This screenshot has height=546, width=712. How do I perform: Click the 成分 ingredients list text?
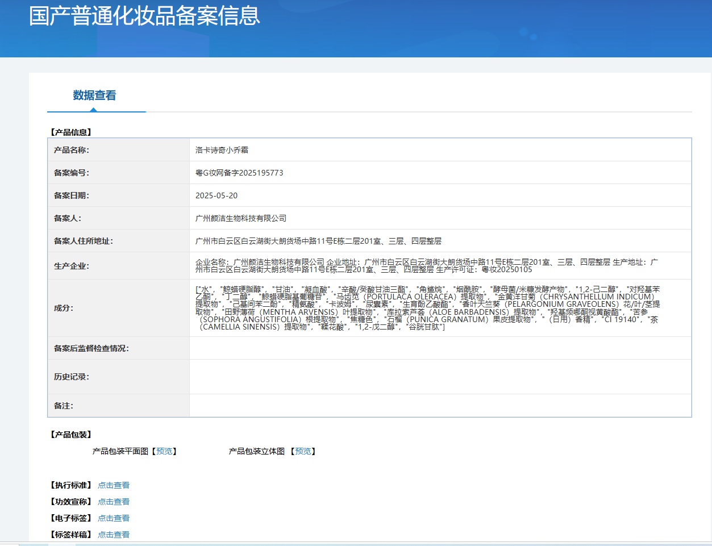point(428,308)
